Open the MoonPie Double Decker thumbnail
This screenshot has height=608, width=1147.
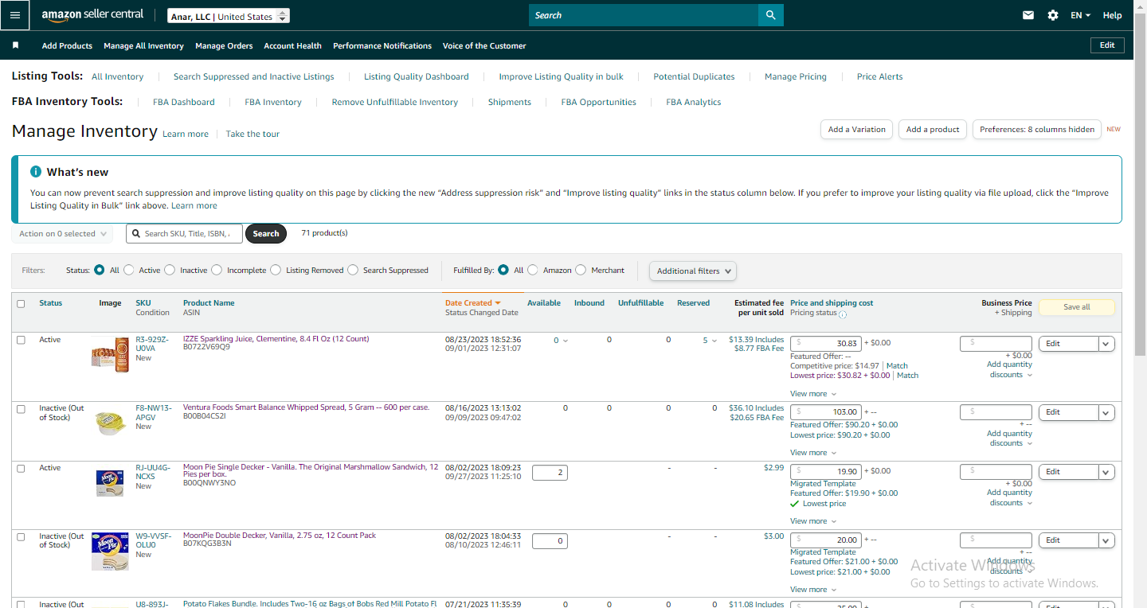click(x=110, y=551)
